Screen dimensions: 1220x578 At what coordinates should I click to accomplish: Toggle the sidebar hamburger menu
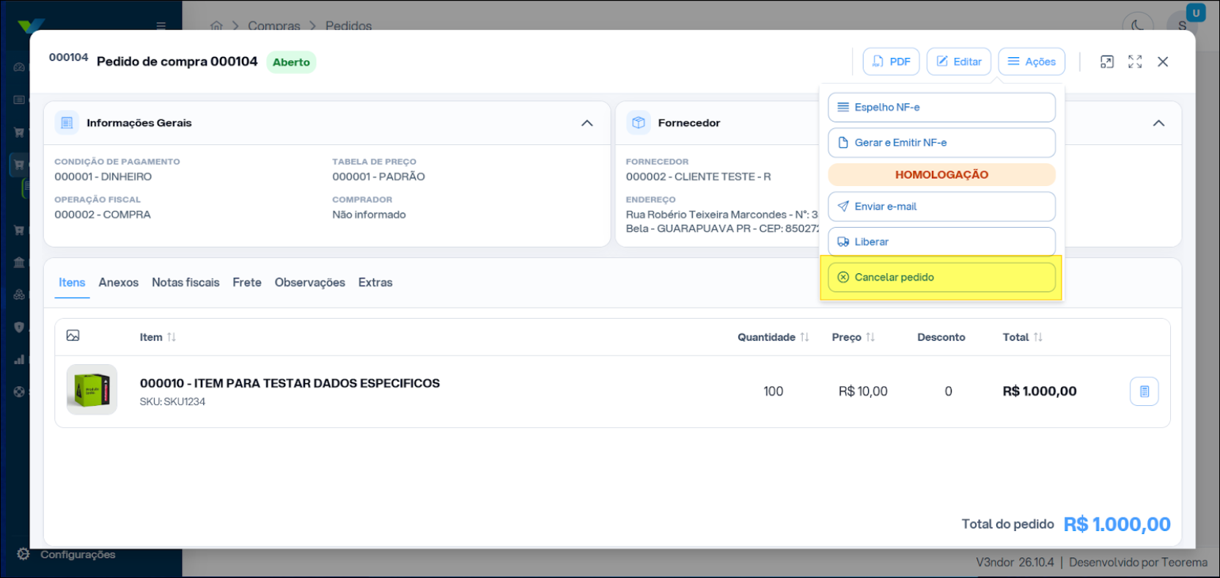click(161, 26)
